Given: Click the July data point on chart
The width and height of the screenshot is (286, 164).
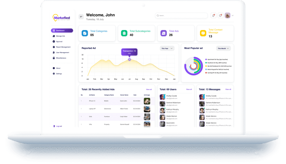Looking at the screenshot, I should pyautogui.click(x=129, y=59).
